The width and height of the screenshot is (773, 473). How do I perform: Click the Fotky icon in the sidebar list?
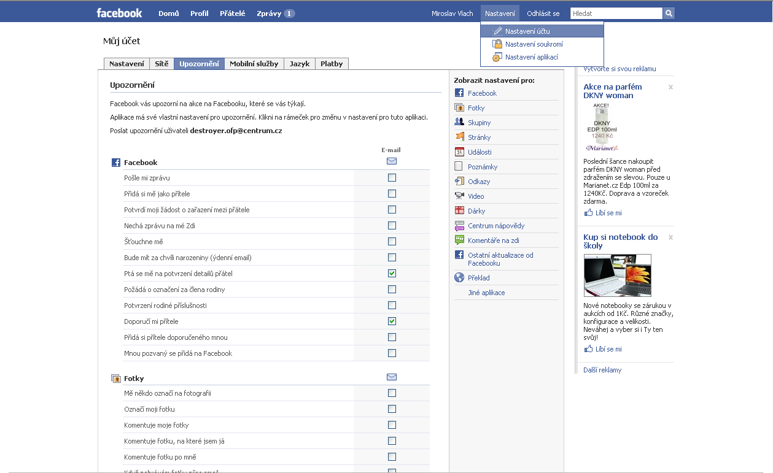tap(459, 108)
